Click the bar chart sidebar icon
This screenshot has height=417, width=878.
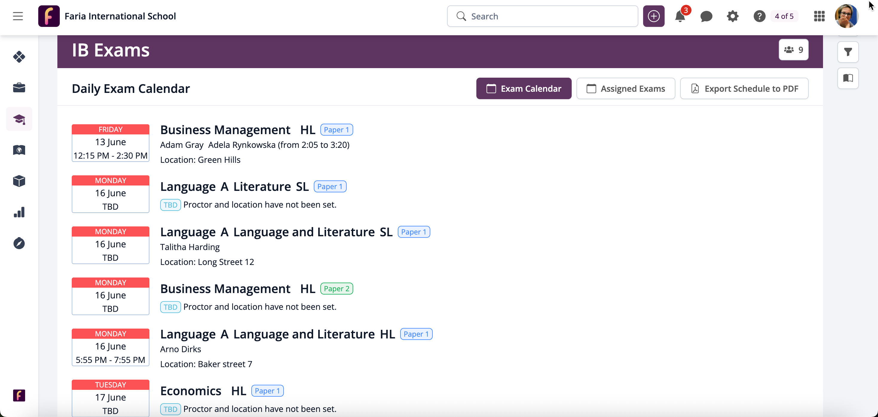point(19,212)
